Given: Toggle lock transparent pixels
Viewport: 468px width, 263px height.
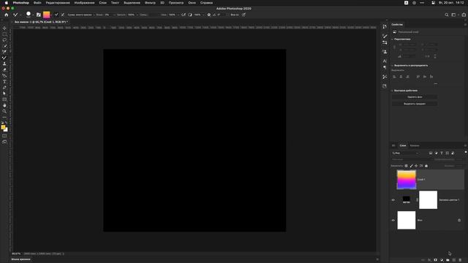Looking at the screenshot, I should [x=407, y=166].
